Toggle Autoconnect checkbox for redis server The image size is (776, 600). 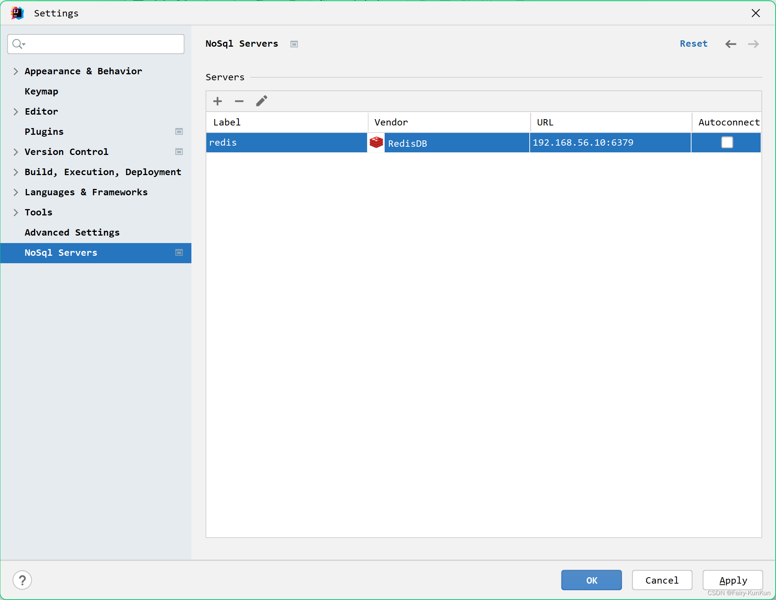pos(727,142)
